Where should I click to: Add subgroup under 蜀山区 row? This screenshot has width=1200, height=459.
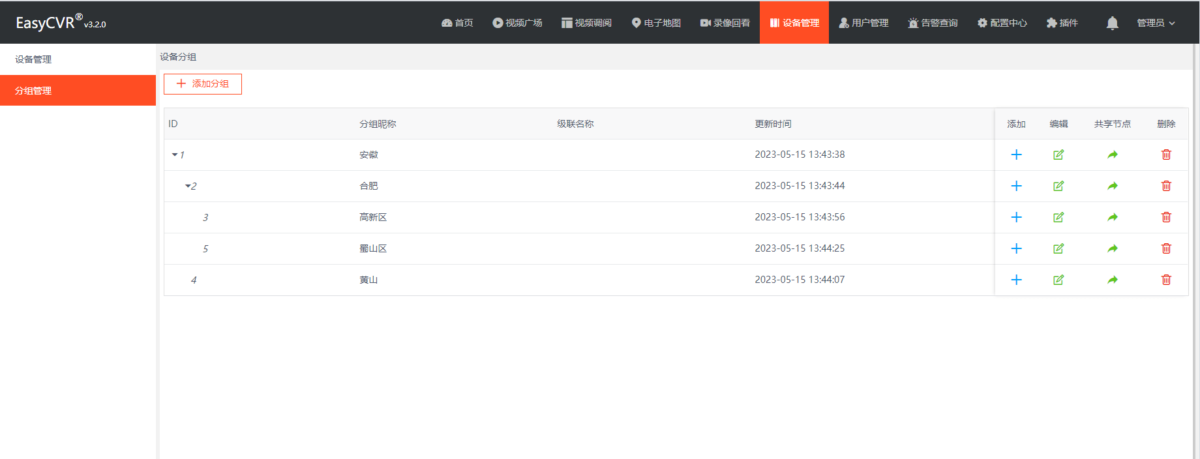[1016, 248]
